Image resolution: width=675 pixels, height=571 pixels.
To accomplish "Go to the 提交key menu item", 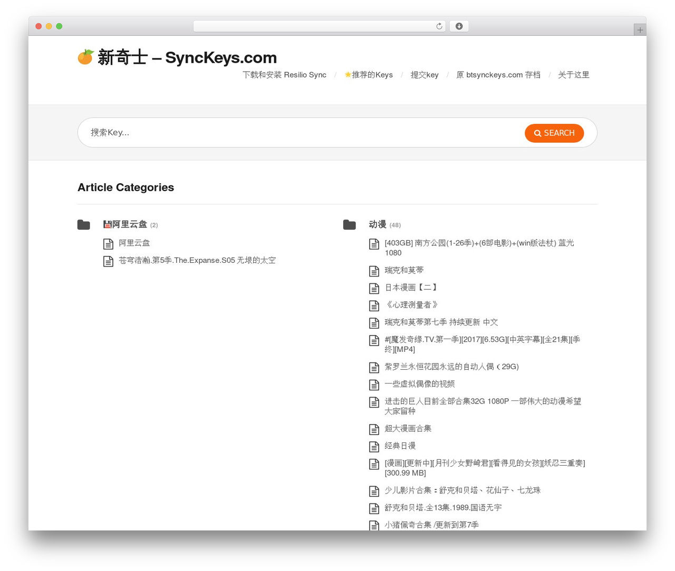I will click(425, 75).
